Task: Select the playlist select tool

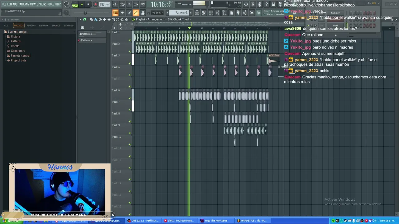Action: (x=118, y=20)
